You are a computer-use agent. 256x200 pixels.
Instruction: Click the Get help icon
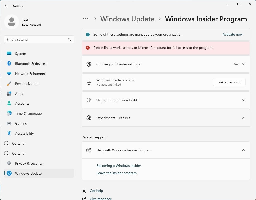click(83, 190)
